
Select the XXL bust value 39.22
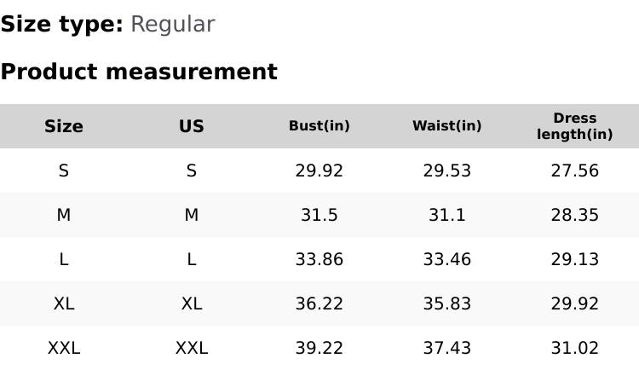319,348
